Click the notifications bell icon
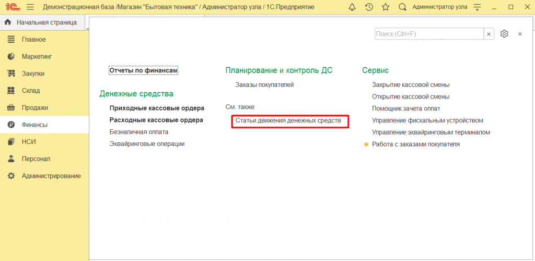This screenshot has width=535, height=261. click(352, 7)
